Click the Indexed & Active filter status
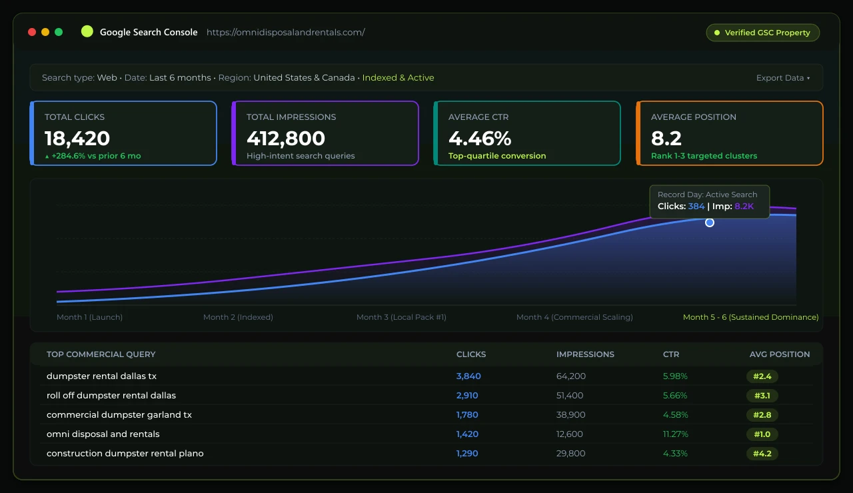This screenshot has width=853, height=493. point(398,78)
